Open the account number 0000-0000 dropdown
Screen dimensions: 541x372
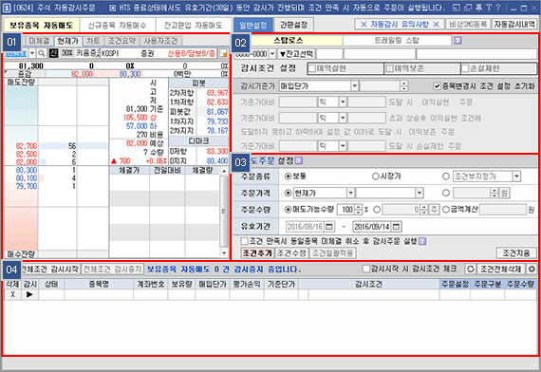coord(272,54)
